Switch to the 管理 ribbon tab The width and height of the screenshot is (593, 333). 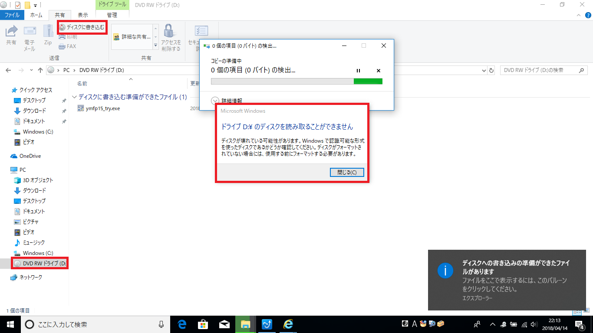[x=112, y=14]
